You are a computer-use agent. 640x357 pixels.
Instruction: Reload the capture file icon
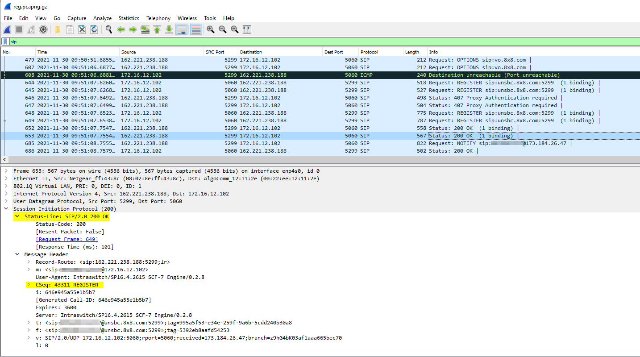pyautogui.click(x=94, y=29)
